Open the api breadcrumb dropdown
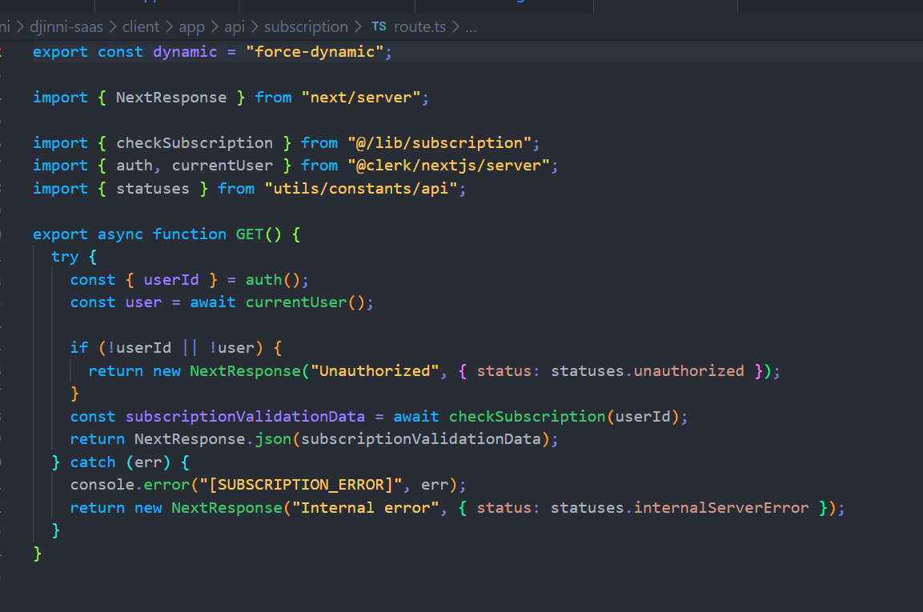The height and width of the screenshot is (612, 923). [235, 26]
